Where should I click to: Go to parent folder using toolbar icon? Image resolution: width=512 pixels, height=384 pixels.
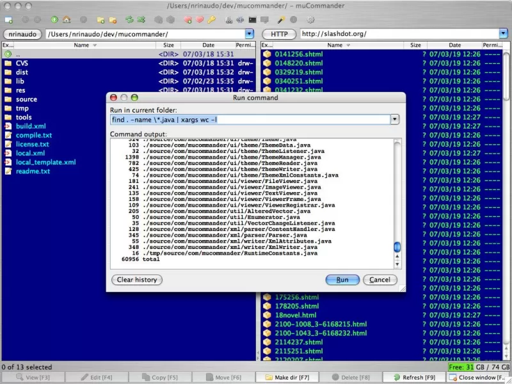coord(54,20)
